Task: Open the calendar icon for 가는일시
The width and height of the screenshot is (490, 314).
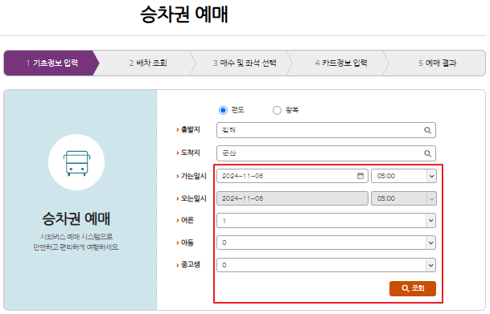Action: click(x=360, y=176)
